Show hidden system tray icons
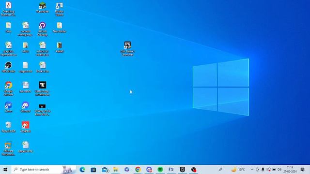 tap(252, 170)
